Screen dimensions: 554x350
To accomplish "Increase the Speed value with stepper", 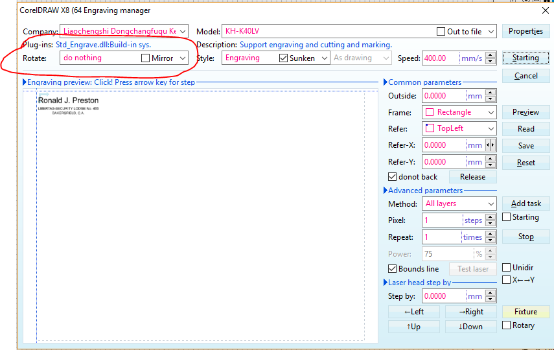I will [x=491, y=55].
